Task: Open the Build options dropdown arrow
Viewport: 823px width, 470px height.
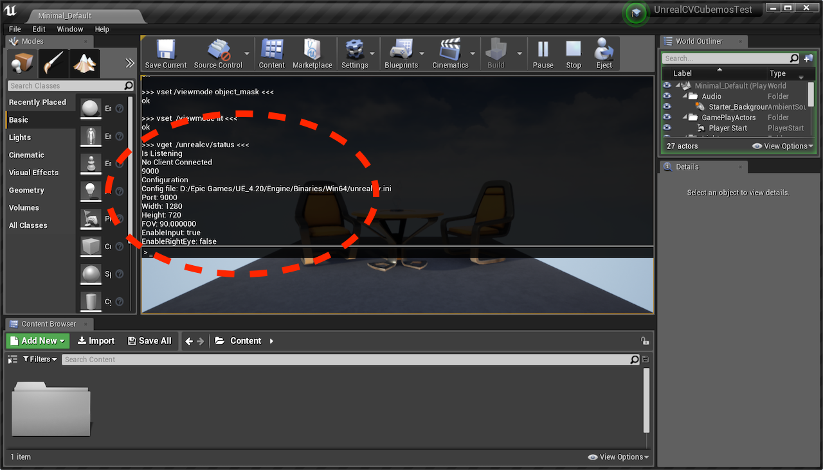Action: 520,54
